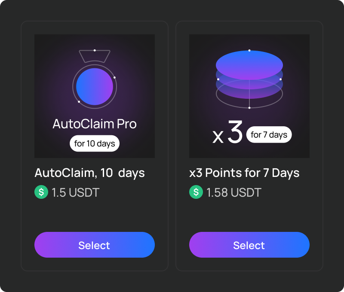
Task: Click the stacked discs points icon
Action: [249, 79]
